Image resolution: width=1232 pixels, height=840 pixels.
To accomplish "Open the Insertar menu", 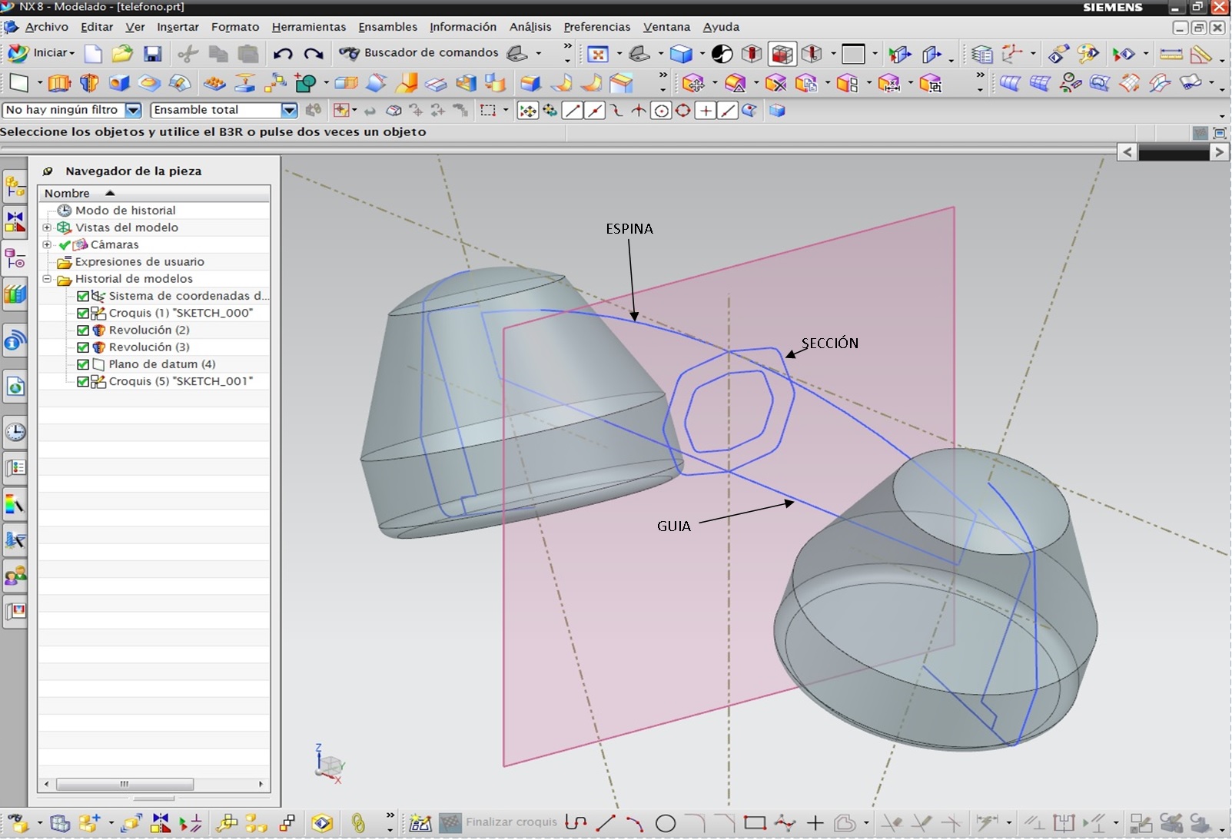I will pyautogui.click(x=178, y=27).
